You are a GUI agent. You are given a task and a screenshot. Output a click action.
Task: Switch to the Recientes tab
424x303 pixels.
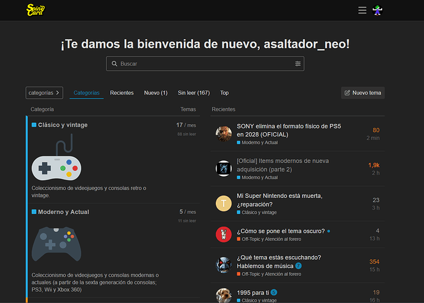122,93
